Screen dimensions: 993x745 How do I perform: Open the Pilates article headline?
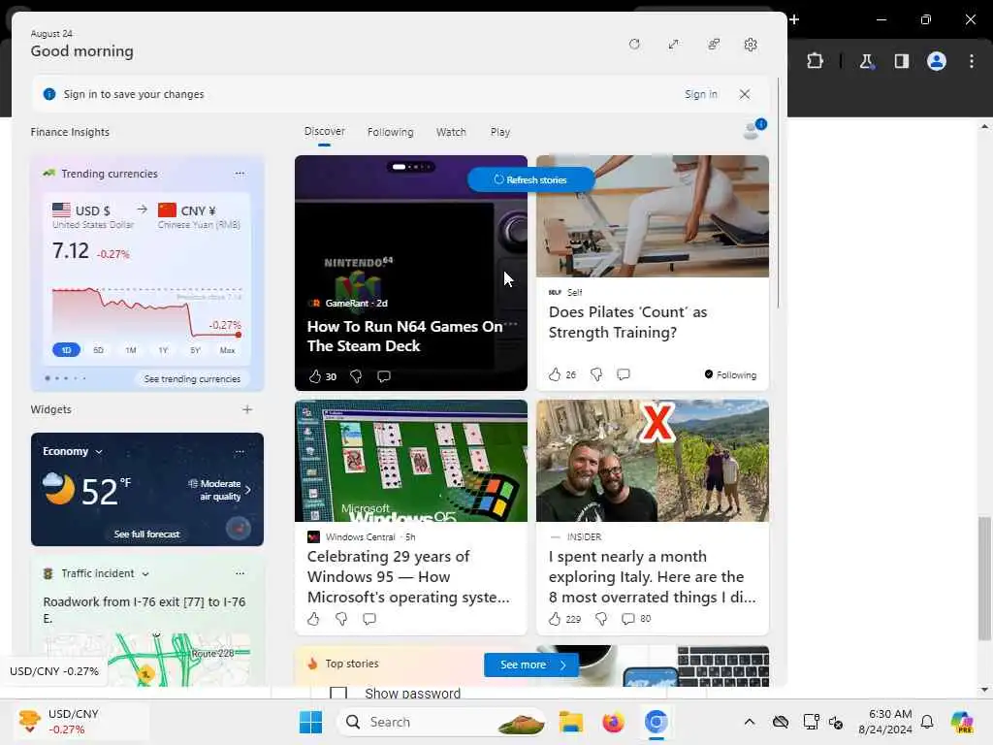click(x=627, y=322)
